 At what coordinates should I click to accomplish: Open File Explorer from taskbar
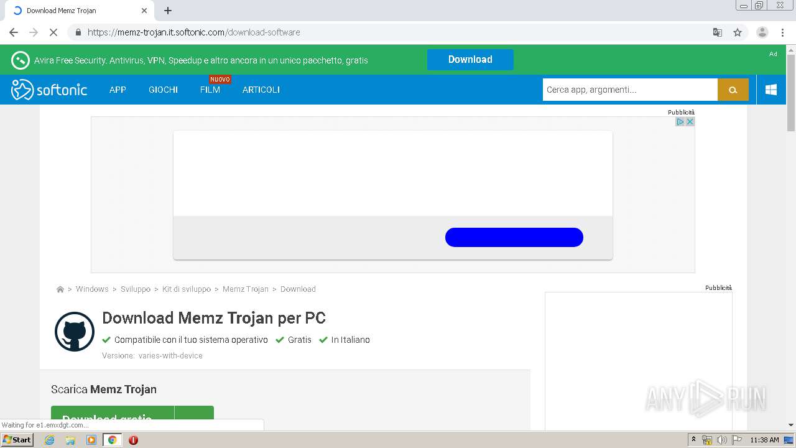tap(70, 440)
